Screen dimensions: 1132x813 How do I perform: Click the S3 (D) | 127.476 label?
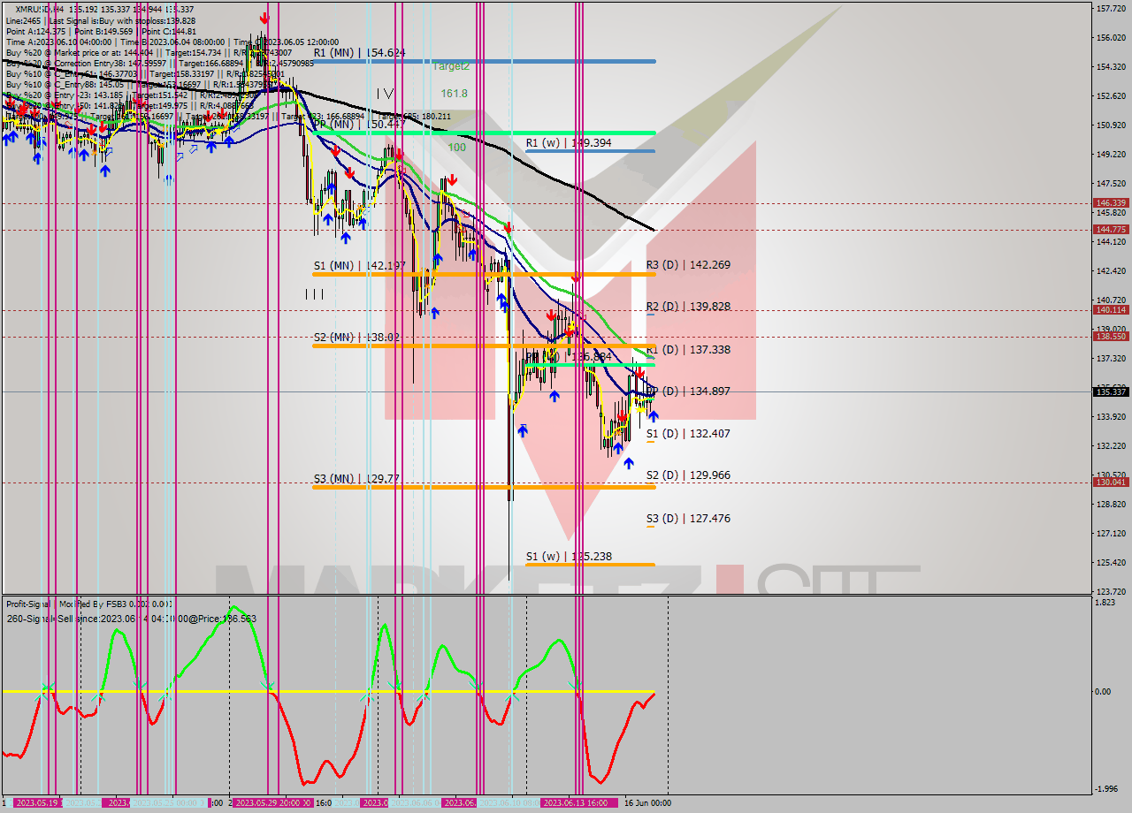click(x=688, y=519)
